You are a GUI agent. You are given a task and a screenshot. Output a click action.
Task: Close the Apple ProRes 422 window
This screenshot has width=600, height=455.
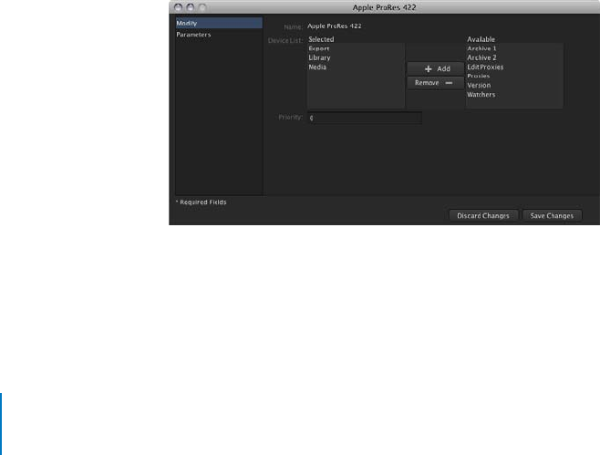[x=178, y=7]
